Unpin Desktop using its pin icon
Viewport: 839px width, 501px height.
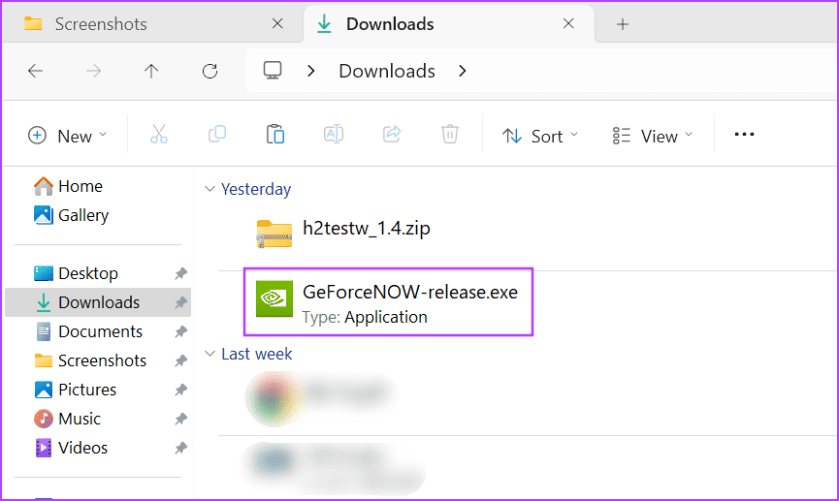pos(180,274)
